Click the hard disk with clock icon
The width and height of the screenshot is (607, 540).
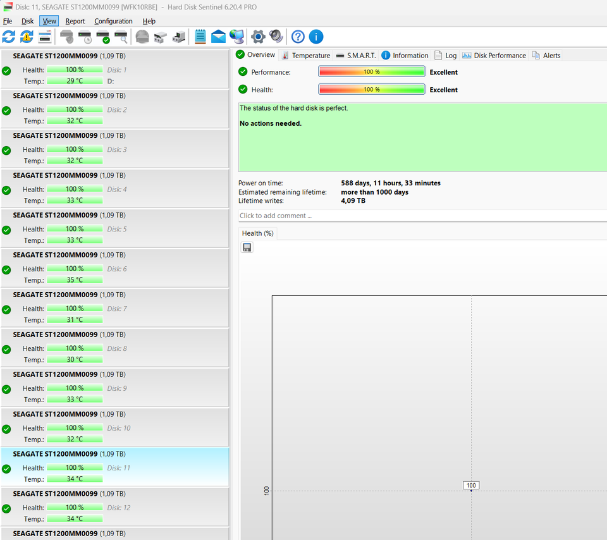[85, 37]
